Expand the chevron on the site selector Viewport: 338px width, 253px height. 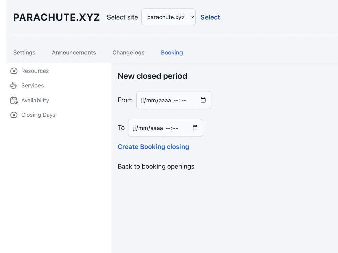192,17
